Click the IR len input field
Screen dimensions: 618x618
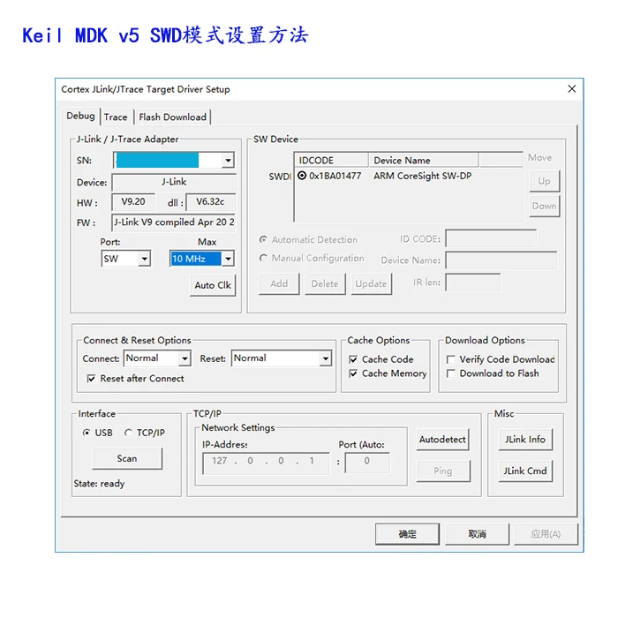tap(473, 283)
